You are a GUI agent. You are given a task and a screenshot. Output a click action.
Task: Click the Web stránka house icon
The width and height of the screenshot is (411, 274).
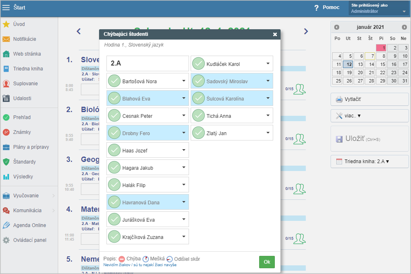(6, 54)
